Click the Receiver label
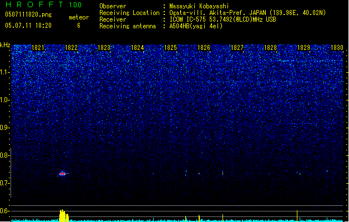 pos(113,19)
